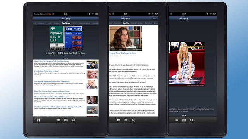The height and width of the screenshot is (139, 248).
Task: Switch to the International tab
Action: tap(84, 23)
